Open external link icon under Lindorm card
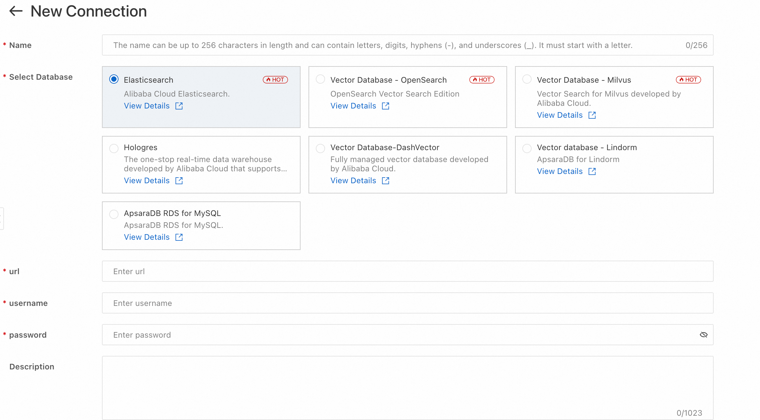760x420 pixels. coord(592,171)
